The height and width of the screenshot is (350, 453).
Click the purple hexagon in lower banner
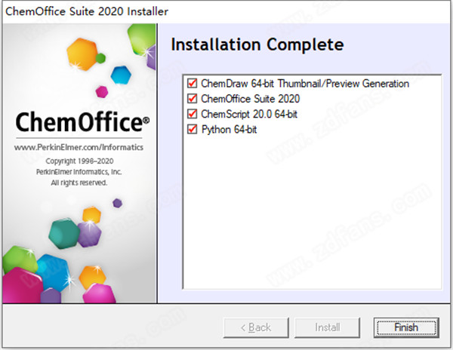89,232
